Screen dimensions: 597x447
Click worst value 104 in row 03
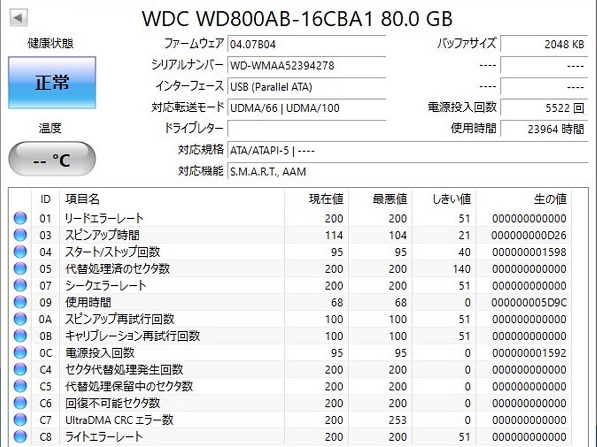click(398, 235)
